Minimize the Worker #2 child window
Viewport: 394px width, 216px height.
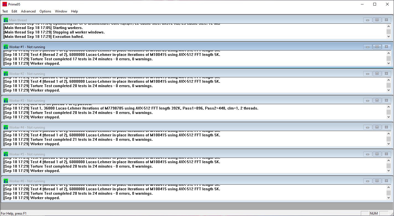tap(367, 74)
